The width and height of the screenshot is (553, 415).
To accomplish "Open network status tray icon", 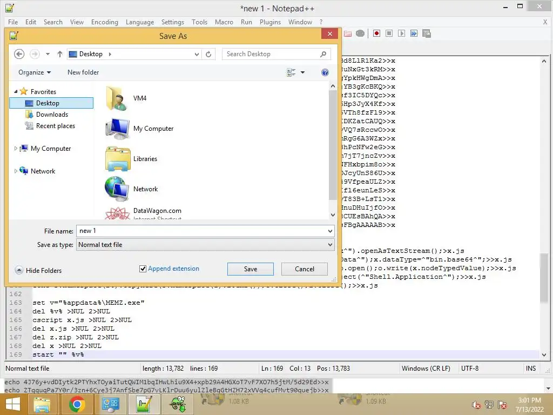I will [489, 405].
